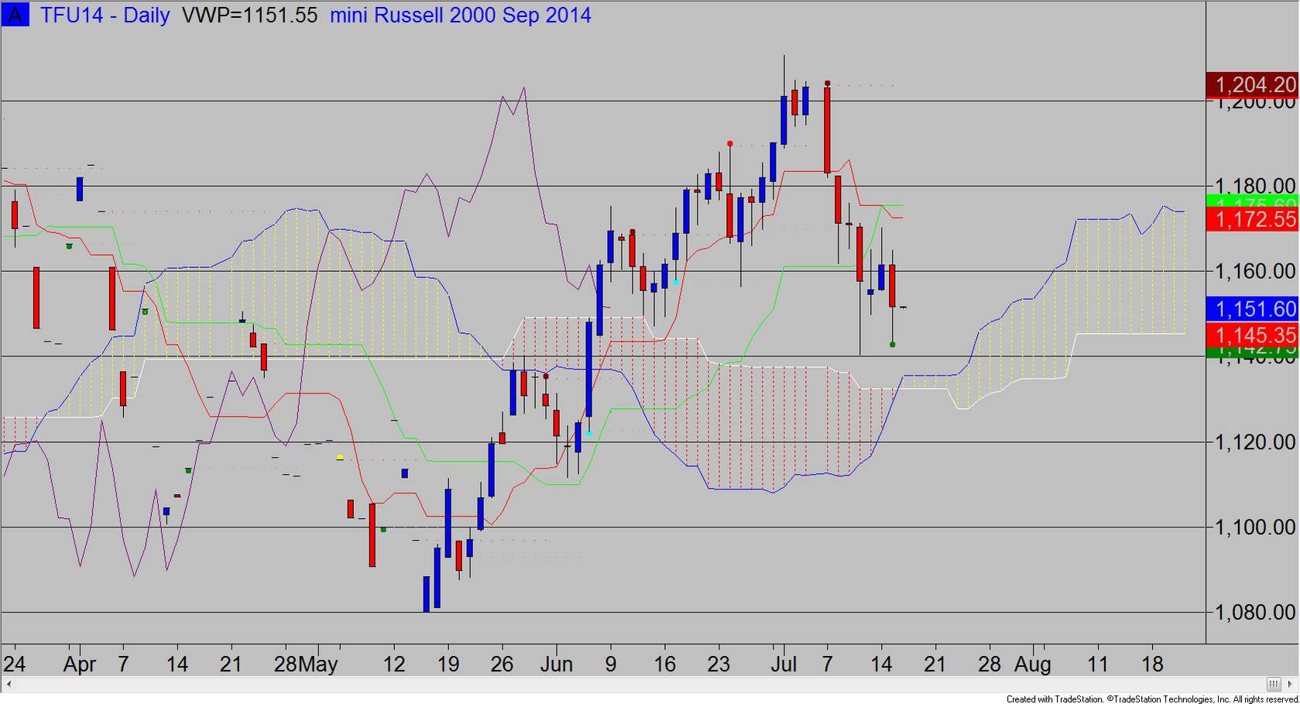This screenshot has height=704, width=1300.
Task: Click the May month axis label
Action: click(318, 665)
